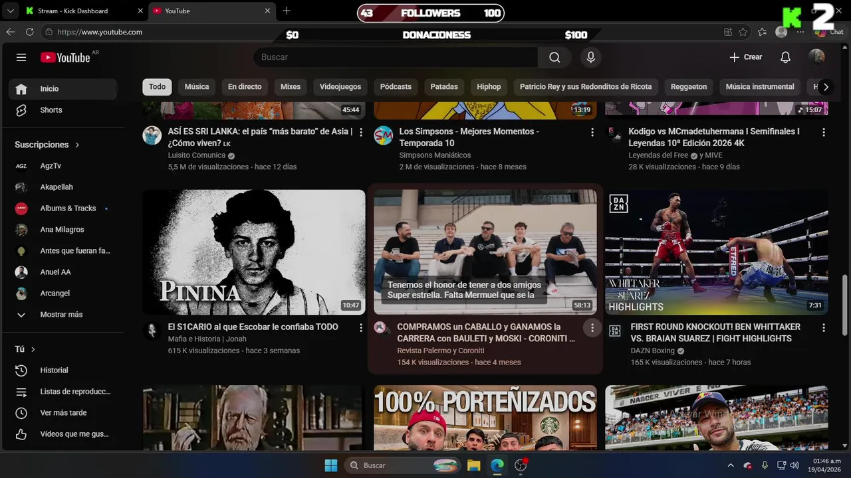
Task: Open the Arcangel subscription
Action: click(63, 293)
